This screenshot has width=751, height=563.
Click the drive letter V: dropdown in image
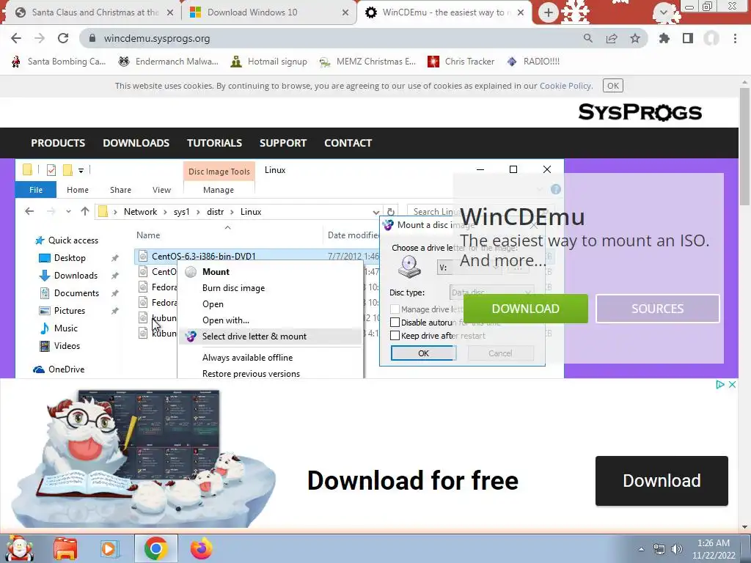[x=469, y=268]
